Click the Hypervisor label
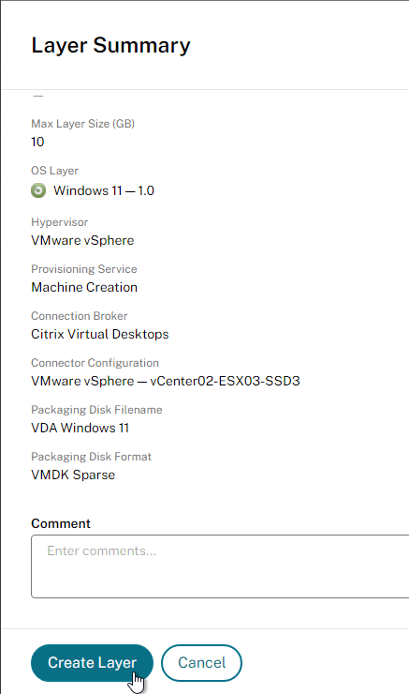409x694 pixels. click(x=60, y=222)
